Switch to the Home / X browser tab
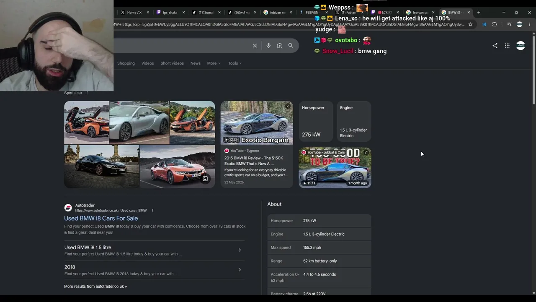 [134, 13]
